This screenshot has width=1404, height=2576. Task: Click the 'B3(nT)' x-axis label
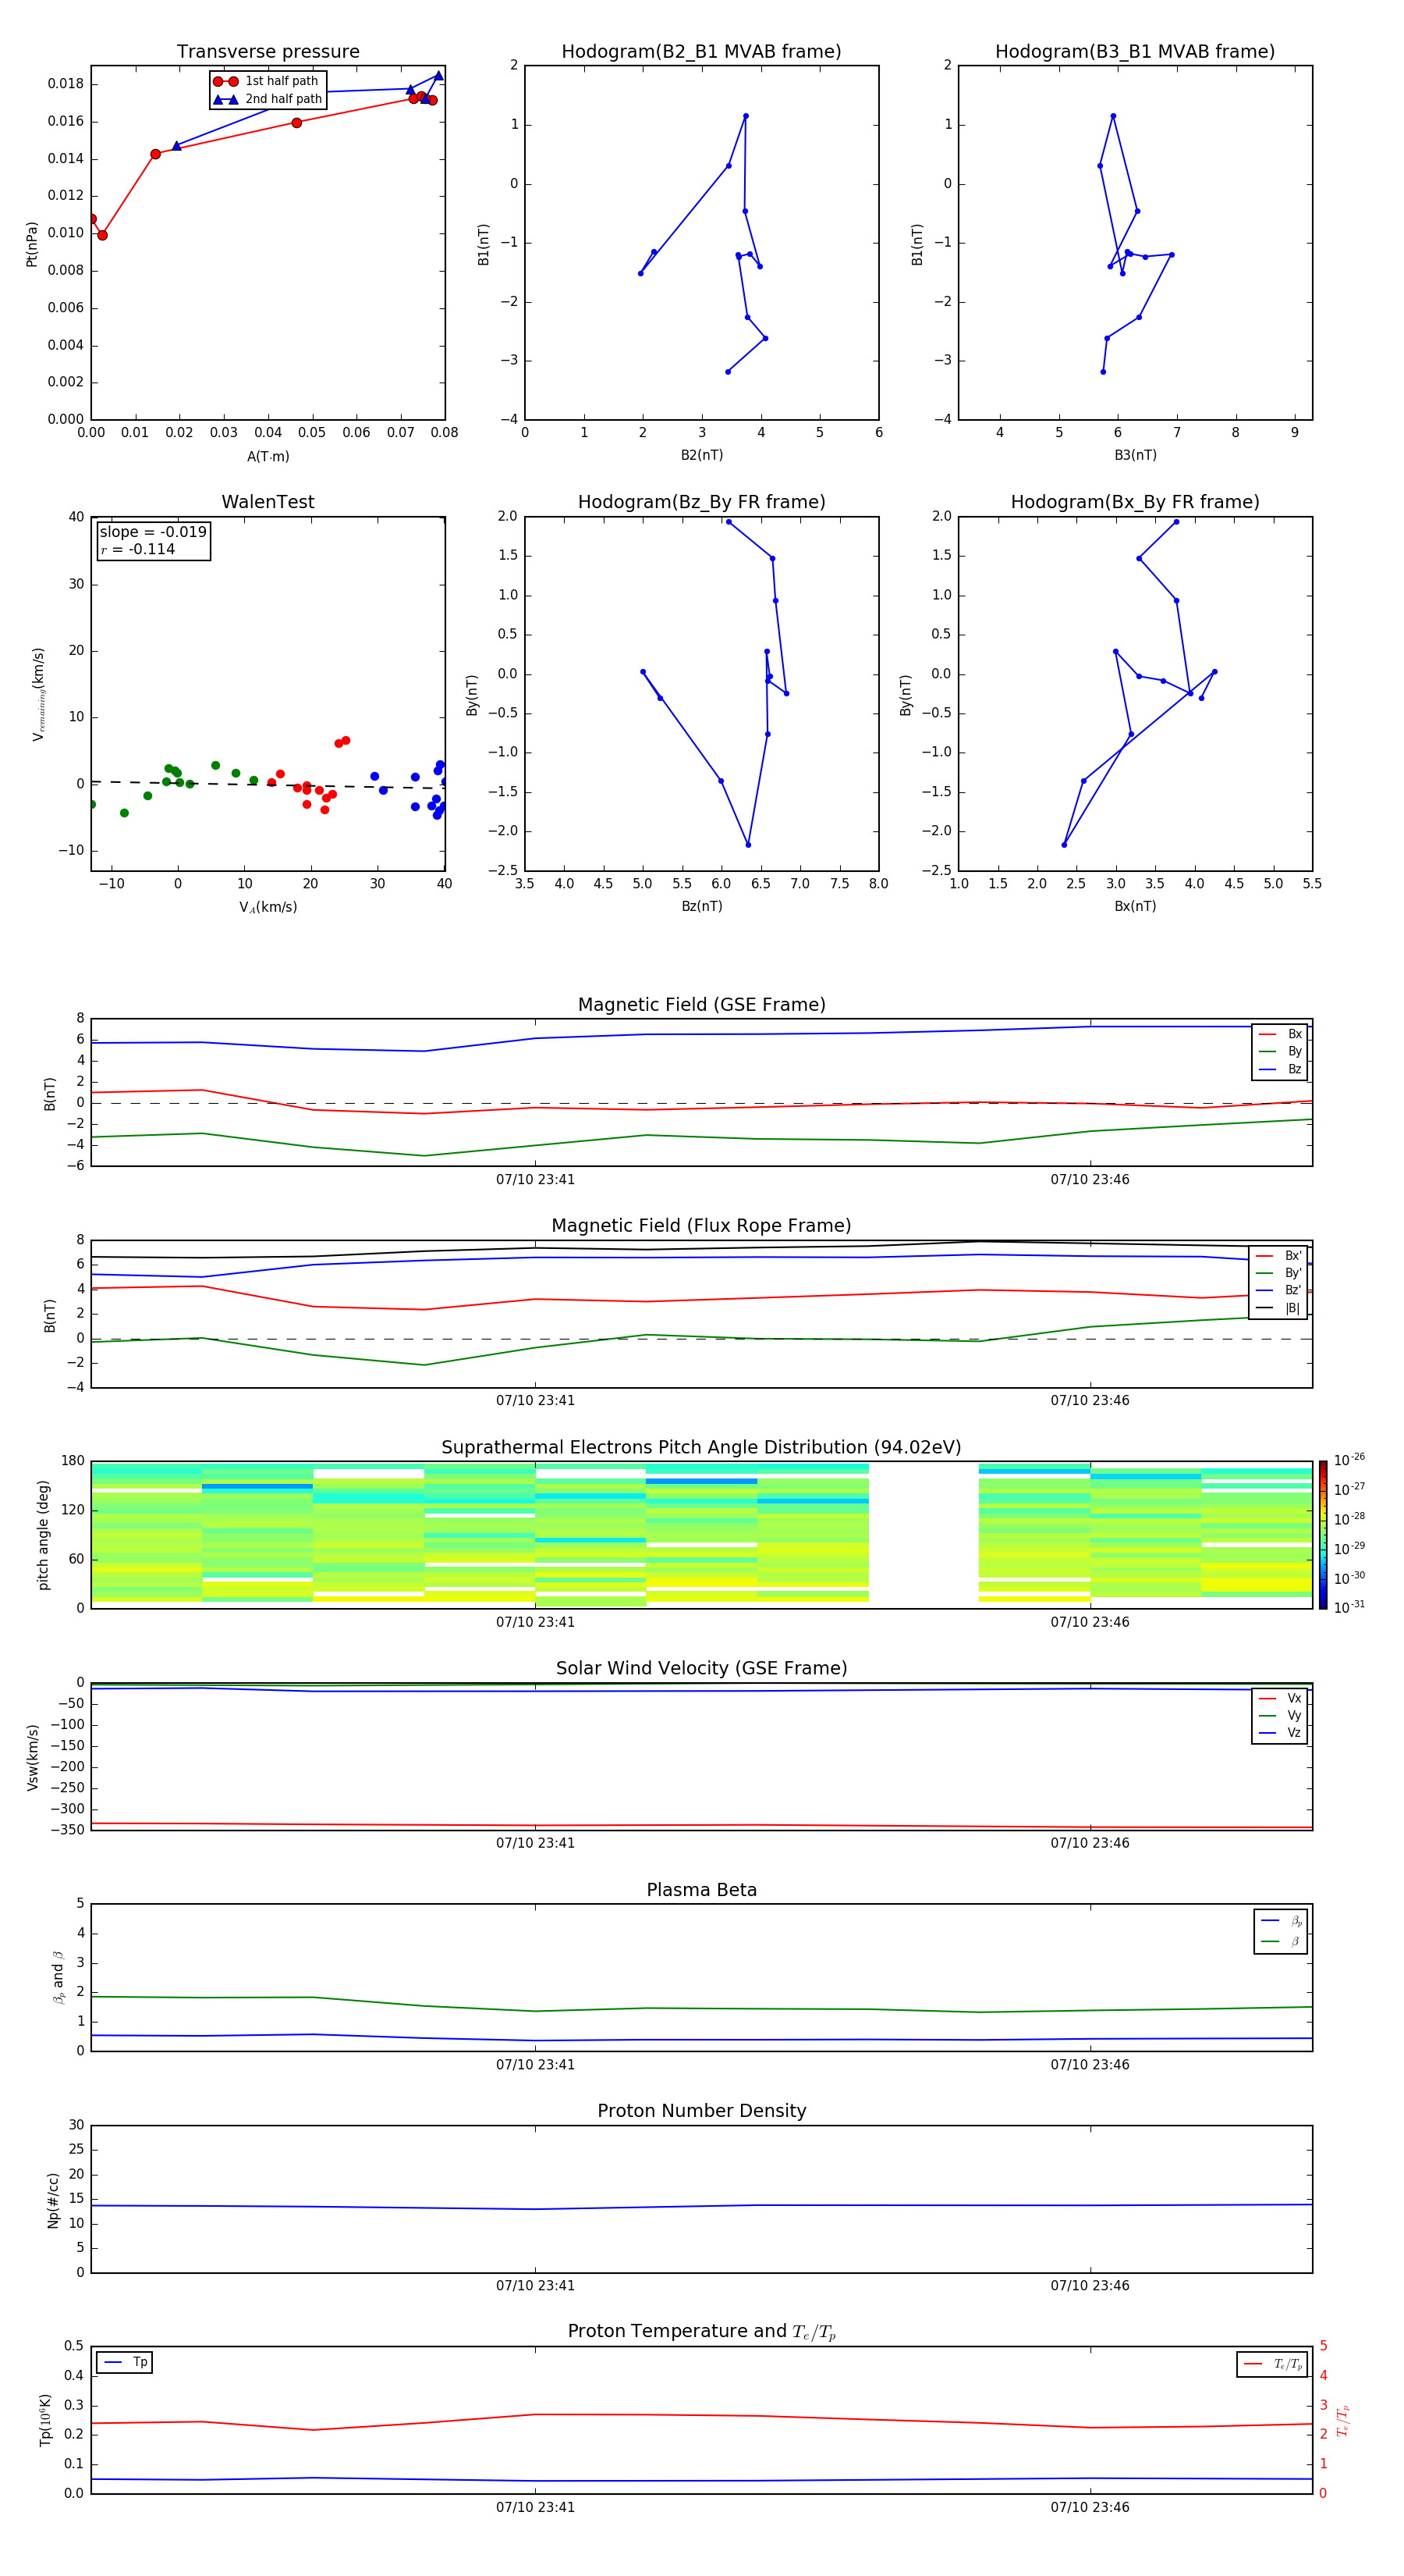pos(1135,455)
